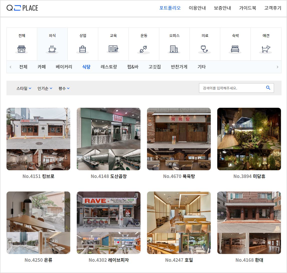Switch to the 고깃집 subcategory tab
The image size is (287, 273).
pos(154,67)
